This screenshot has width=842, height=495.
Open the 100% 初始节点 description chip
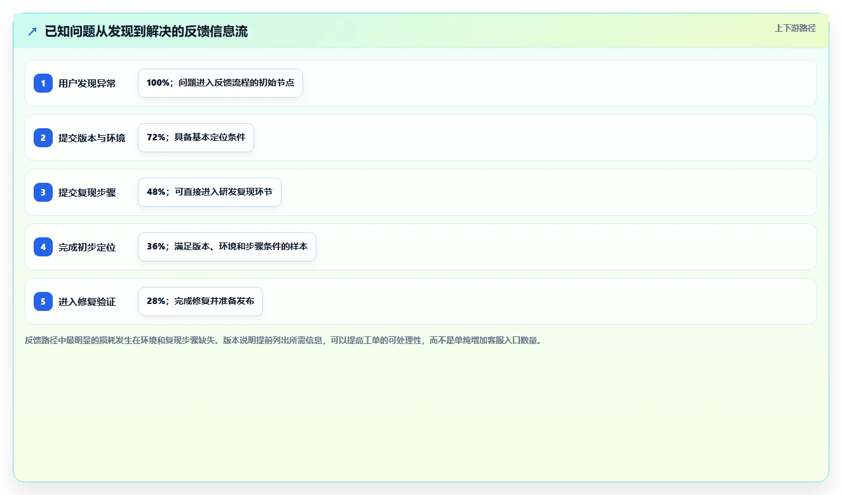[x=221, y=83]
